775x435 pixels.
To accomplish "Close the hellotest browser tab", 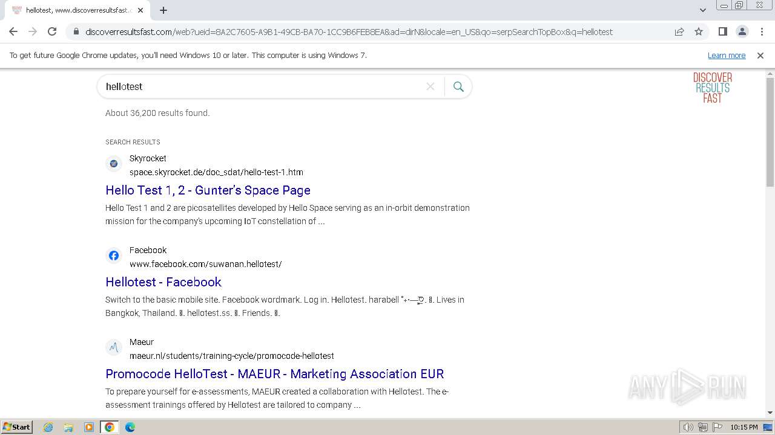I will [x=140, y=10].
